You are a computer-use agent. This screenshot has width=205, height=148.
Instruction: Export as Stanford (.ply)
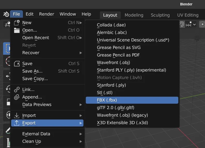pyautogui.click(x=132, y=85)
